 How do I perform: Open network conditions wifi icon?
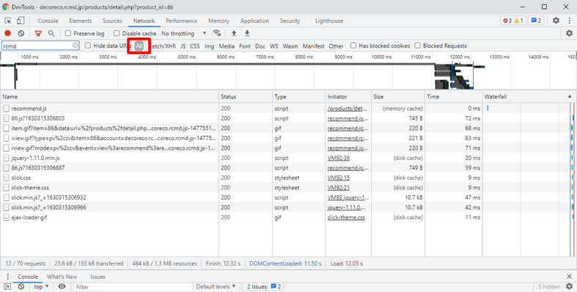pyautogui.click(x=217, y=33)
